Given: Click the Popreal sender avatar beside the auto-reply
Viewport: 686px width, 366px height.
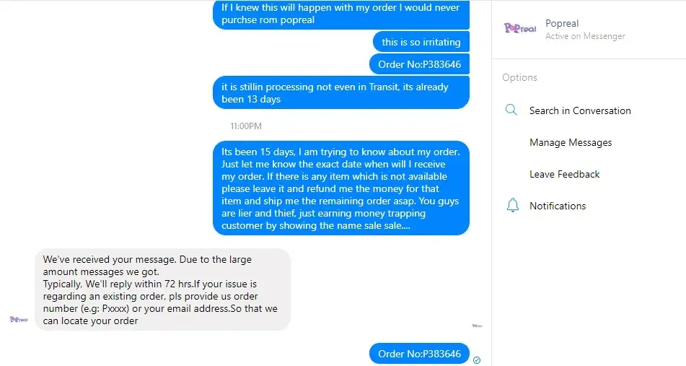Looking at the screenshot, I should pyautogui.click(x=18, y=320).
